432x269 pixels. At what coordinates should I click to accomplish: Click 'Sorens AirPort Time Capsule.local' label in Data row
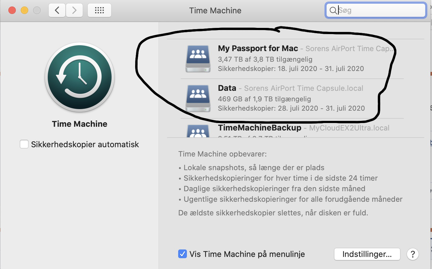(x=304, y=88)
